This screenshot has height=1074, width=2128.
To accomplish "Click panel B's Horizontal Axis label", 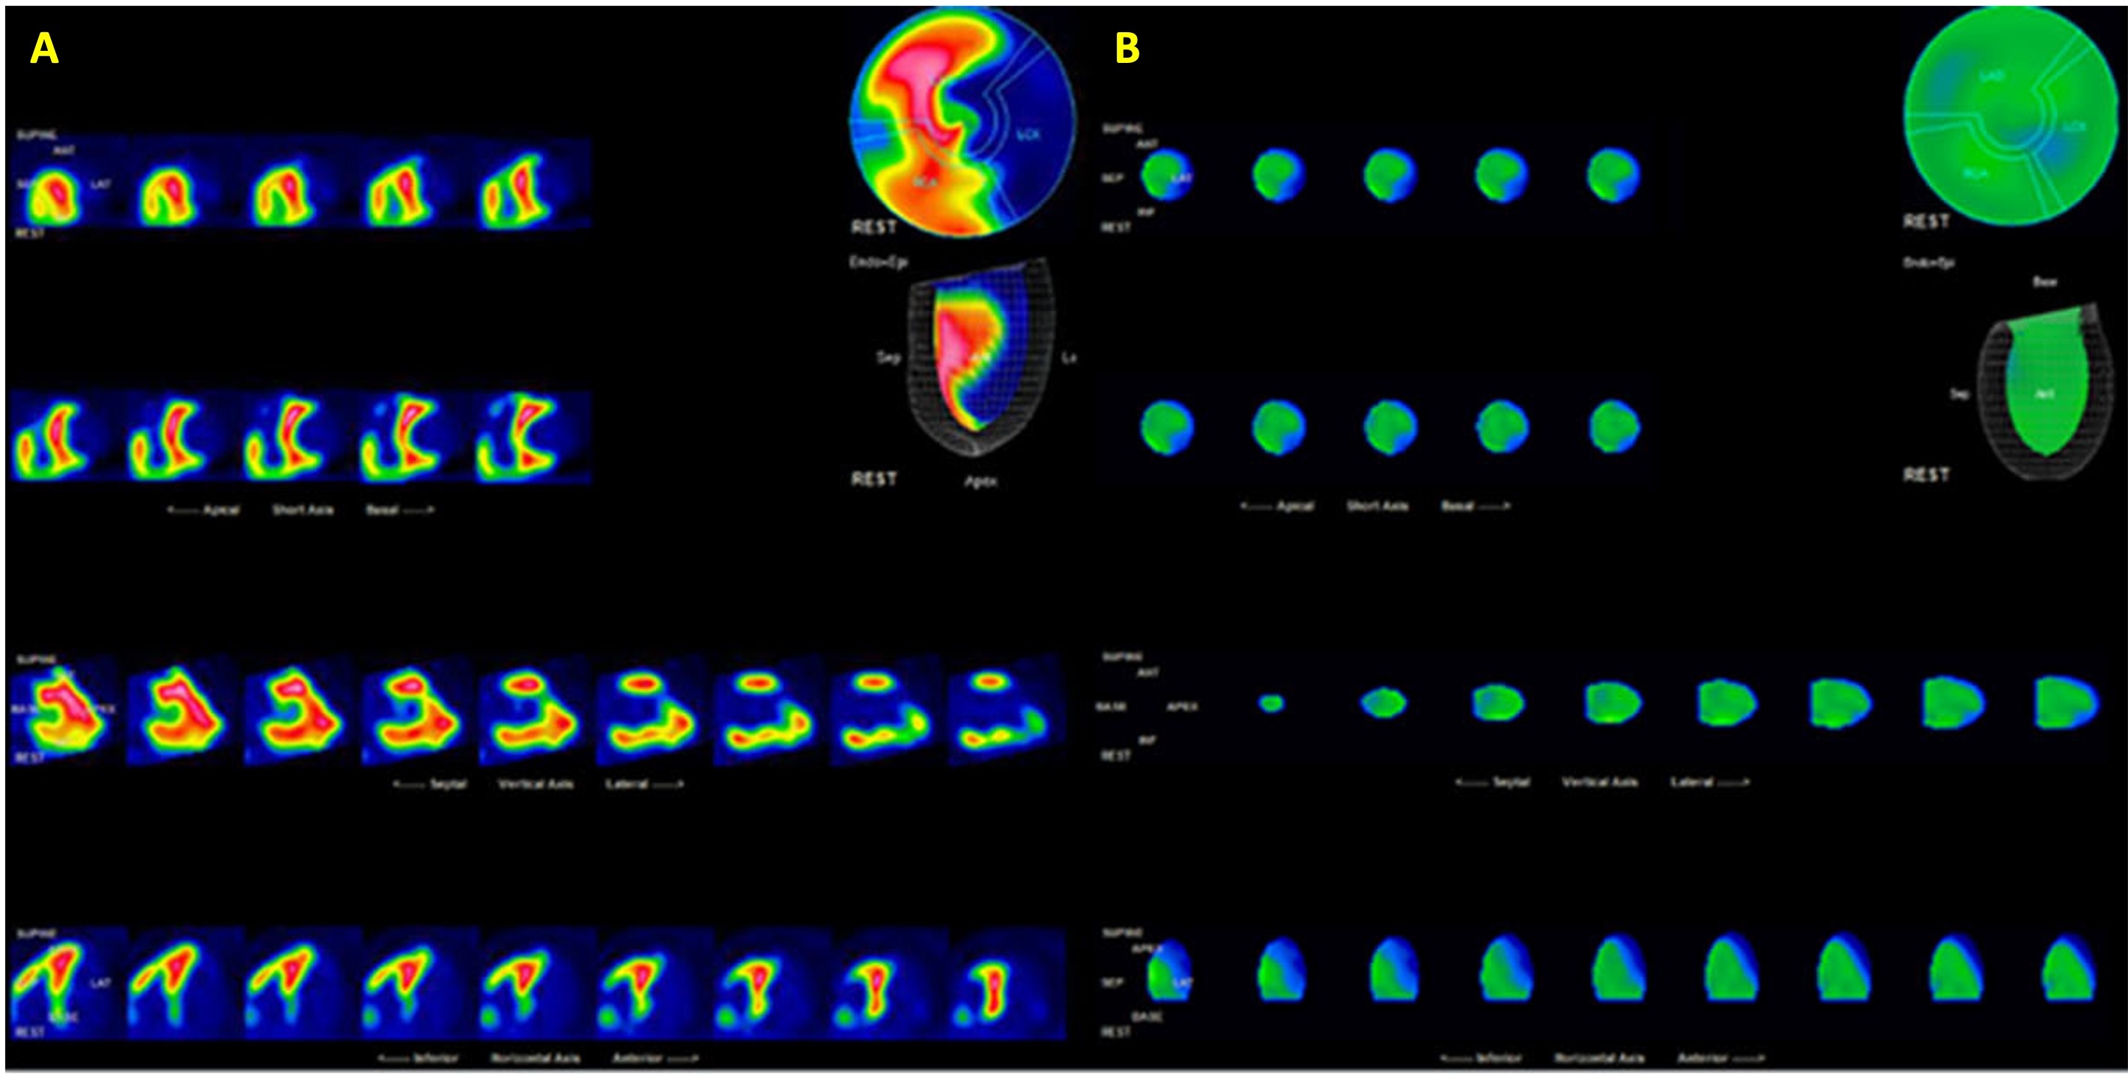I will point(1599,1058).
